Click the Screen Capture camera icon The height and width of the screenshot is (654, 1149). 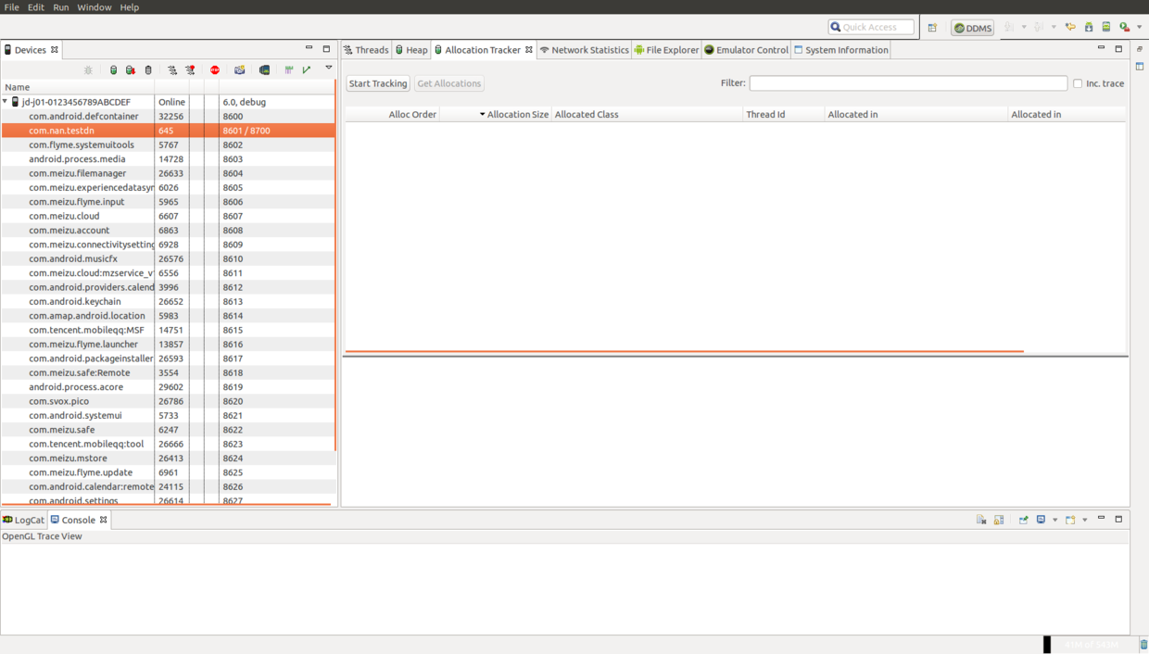240,70
